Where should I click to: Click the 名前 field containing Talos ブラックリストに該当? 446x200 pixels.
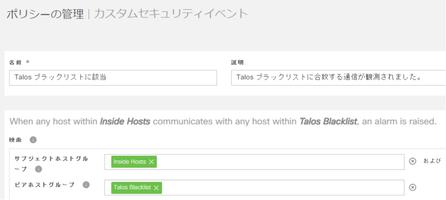(113, 78)
